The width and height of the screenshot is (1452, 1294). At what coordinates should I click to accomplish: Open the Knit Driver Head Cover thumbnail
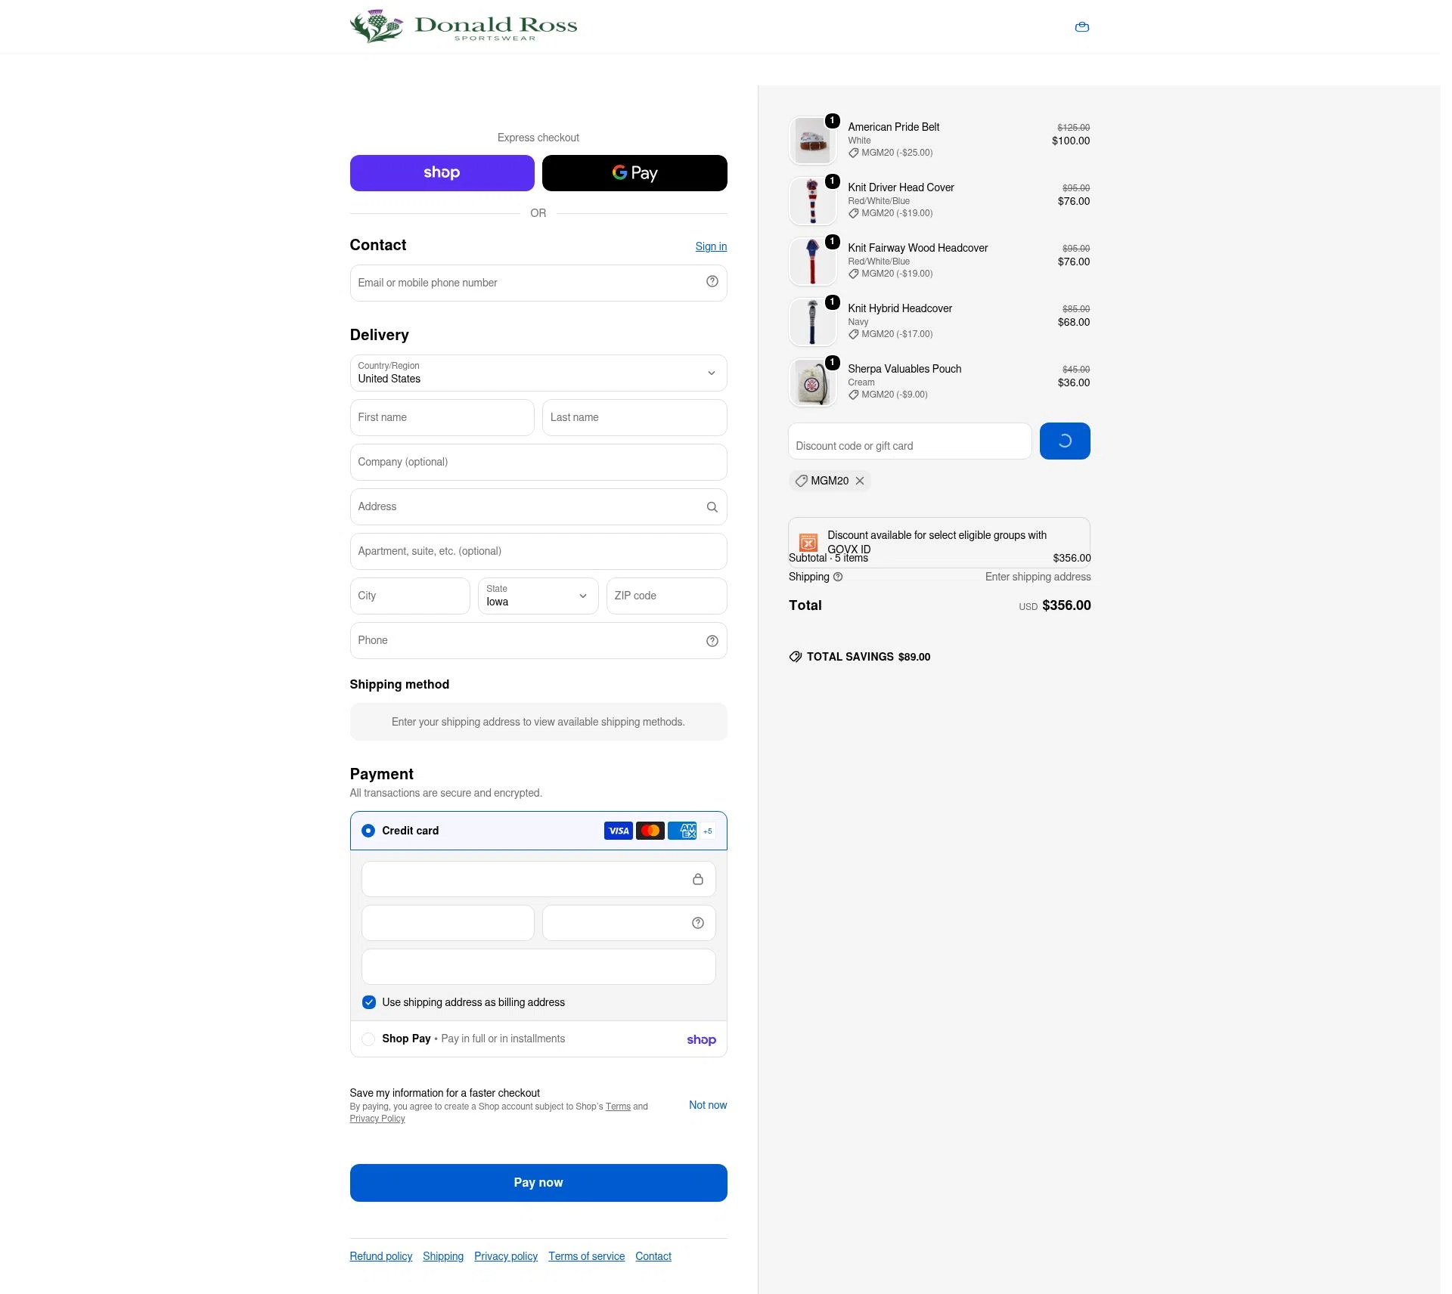pos(813,201)
